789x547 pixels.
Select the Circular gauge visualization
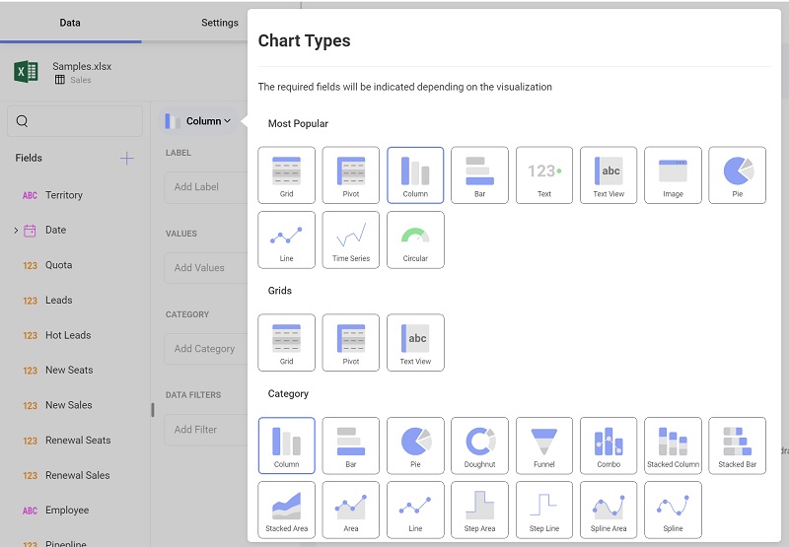click(x=415, y=239)
